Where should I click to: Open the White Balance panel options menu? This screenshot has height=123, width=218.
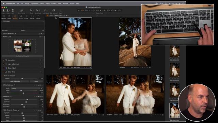click(42, 85)
